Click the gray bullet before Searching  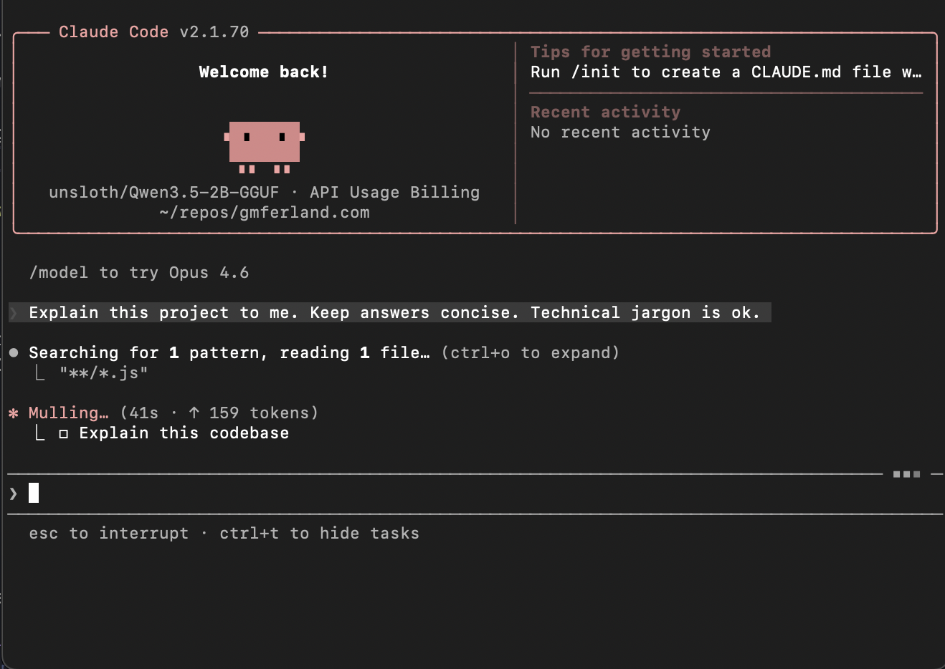[x=14, y=352]
